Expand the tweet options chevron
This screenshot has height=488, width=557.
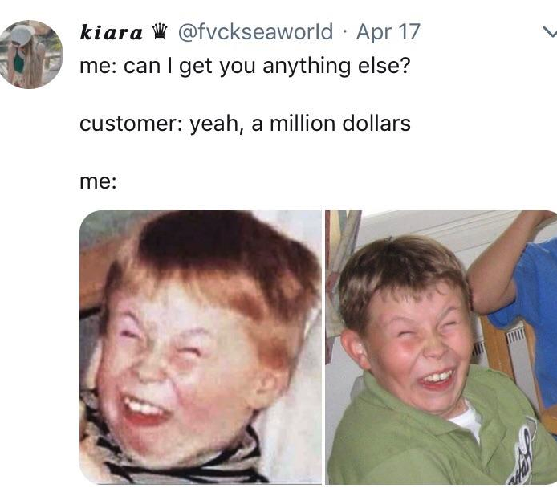pyautogui.click(x=551, y=33)
